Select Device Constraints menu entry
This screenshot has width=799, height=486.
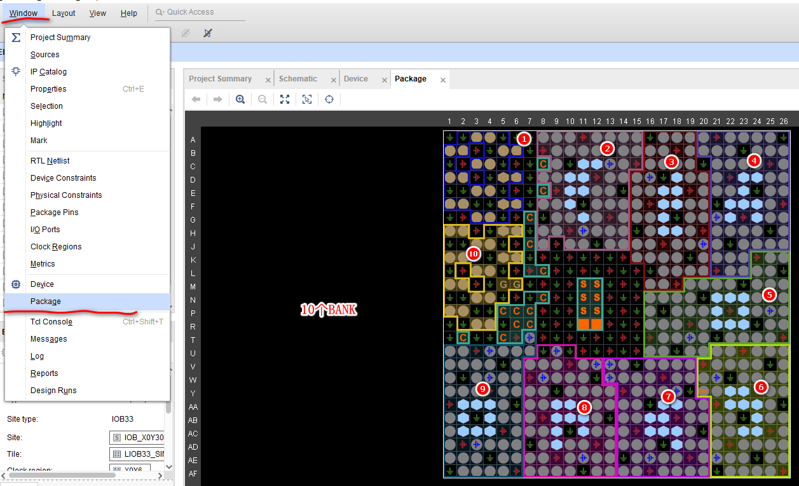point(87,178)
